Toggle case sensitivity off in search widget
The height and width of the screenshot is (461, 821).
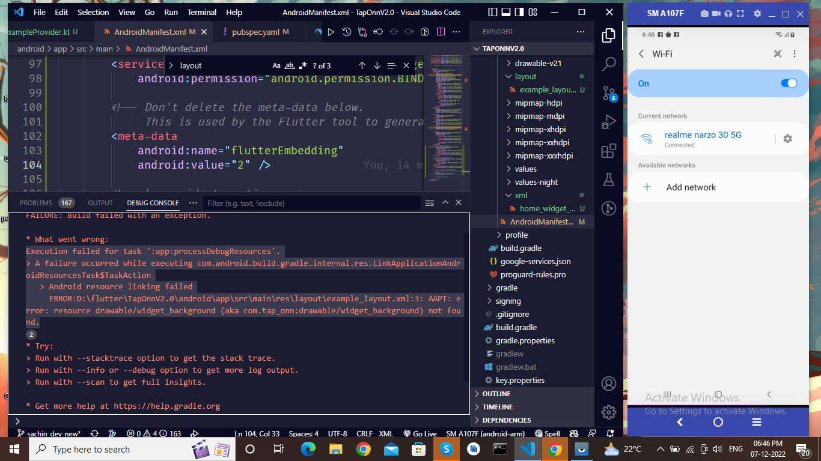276,65
